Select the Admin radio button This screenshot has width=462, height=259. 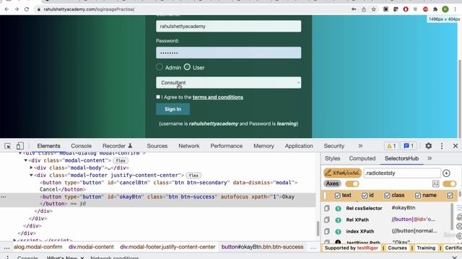tap(160, 67)
